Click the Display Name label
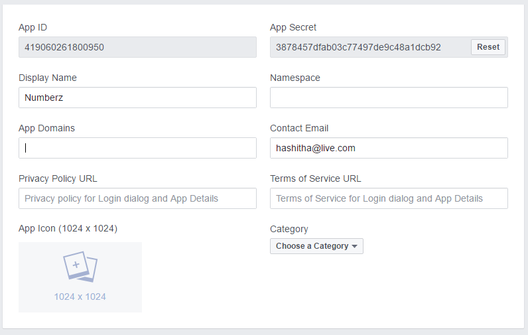The width and height of the screenshot is (528, 335). coord(48,78)
